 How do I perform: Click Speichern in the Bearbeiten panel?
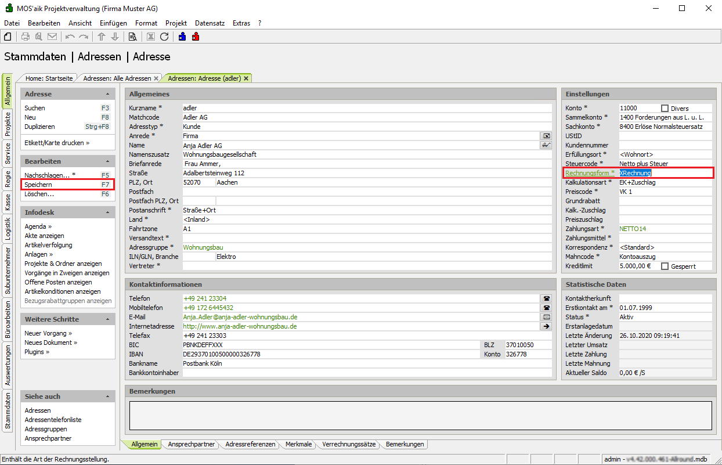(38, 185)
